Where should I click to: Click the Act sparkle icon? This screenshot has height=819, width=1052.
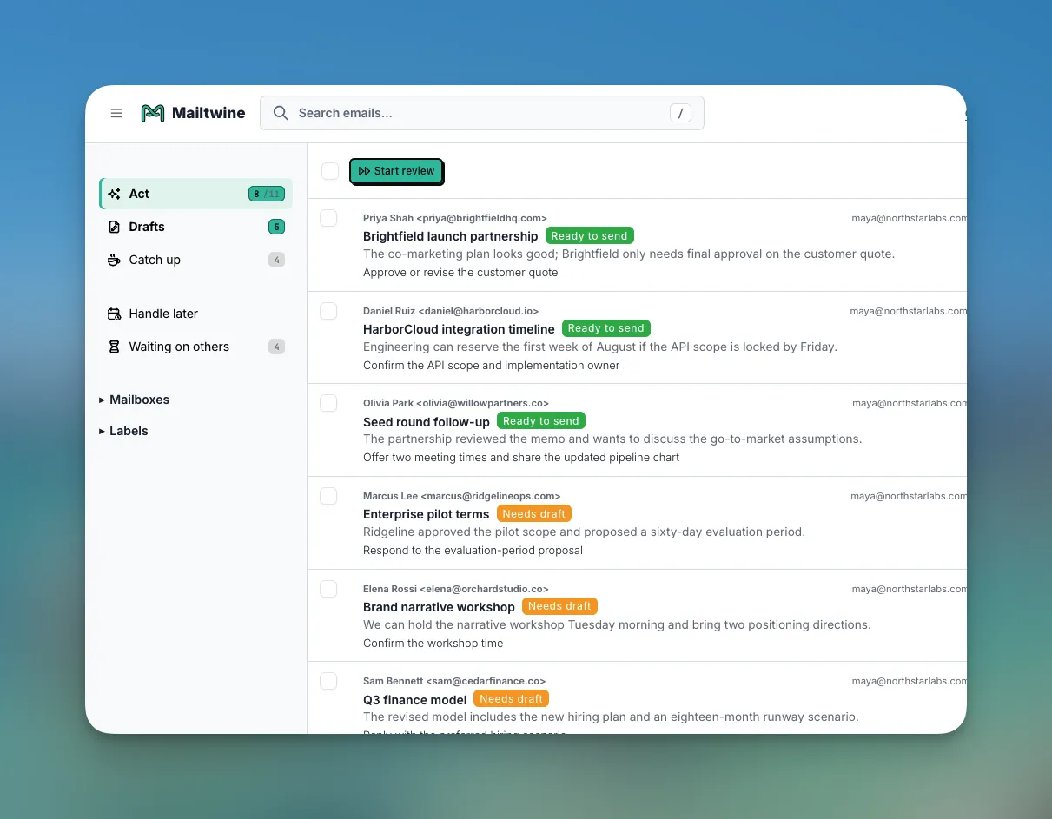(x=114, y=194)
